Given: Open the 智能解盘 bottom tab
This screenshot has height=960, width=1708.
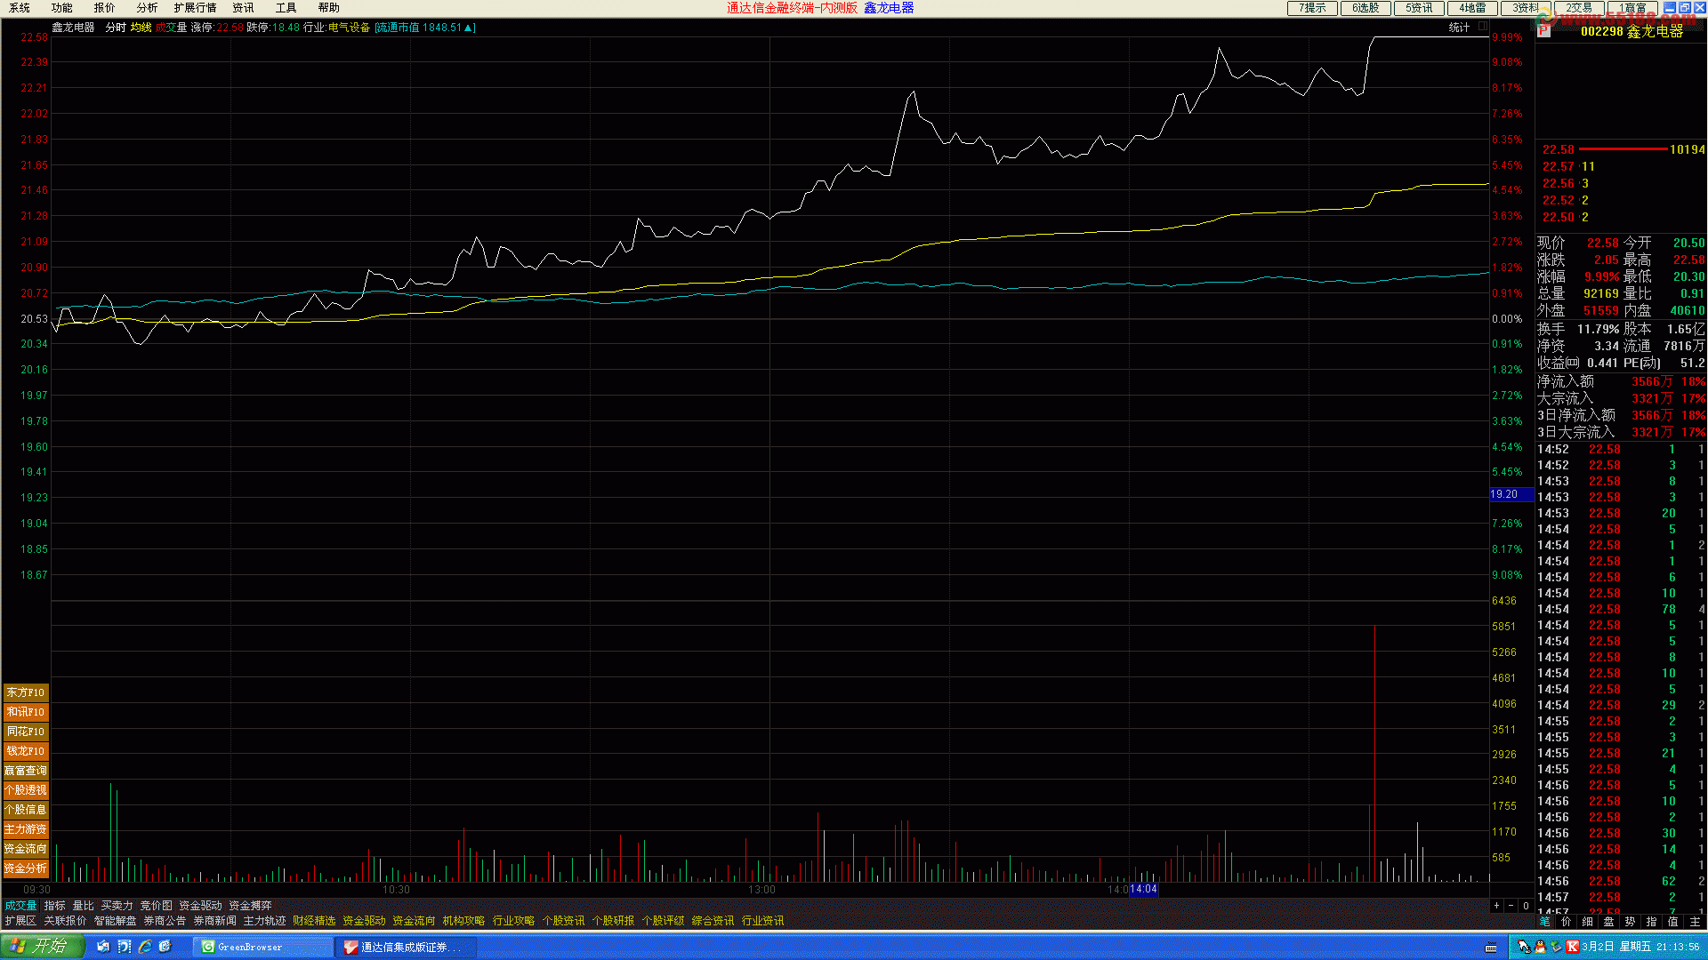Looking at the screenshot, I should pos(116,921).
